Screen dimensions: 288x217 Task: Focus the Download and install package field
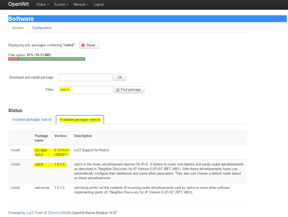(86, 77)
